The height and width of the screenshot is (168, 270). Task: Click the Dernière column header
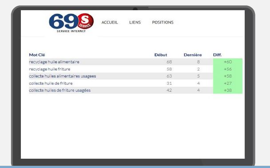(193, 55)
